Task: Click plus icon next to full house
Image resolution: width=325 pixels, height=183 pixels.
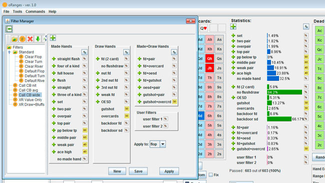Action: 53,73
